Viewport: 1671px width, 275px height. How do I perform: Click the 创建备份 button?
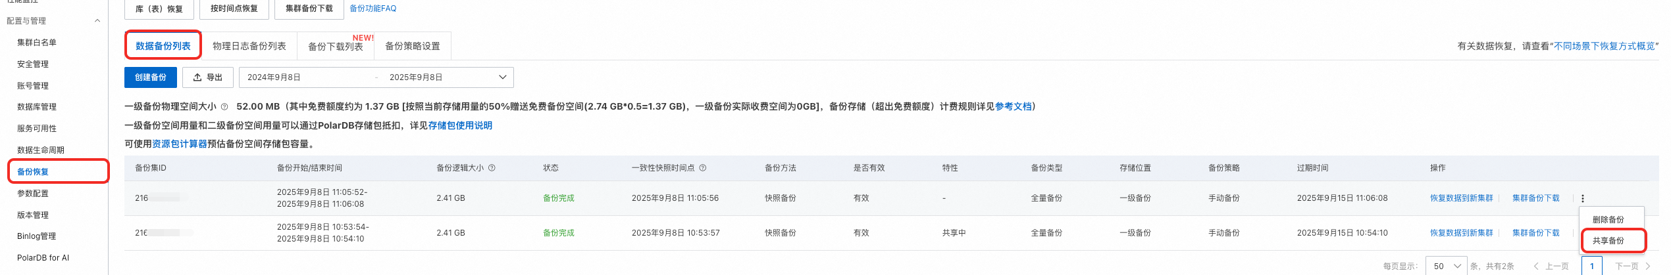tap(151, 77)
